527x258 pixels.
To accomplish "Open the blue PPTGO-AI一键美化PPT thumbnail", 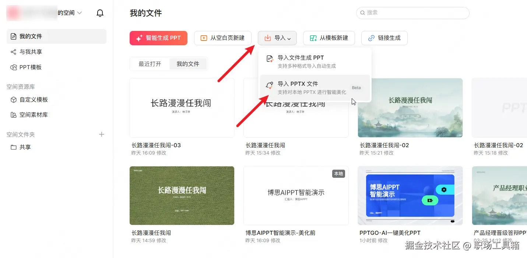I will tap(410, 195).
